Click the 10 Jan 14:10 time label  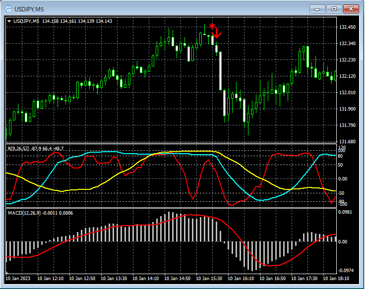pos(146,278)
